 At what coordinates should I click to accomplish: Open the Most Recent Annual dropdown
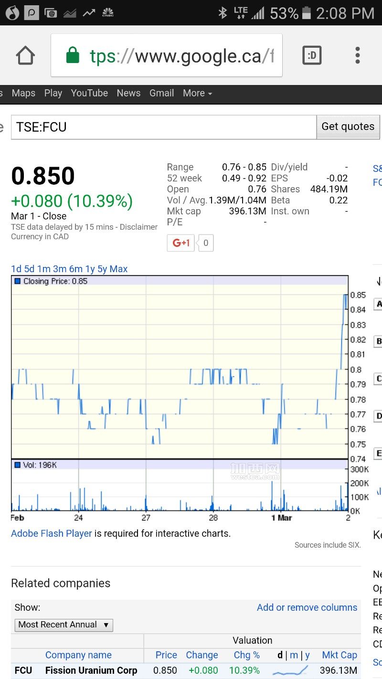(64, 625)
